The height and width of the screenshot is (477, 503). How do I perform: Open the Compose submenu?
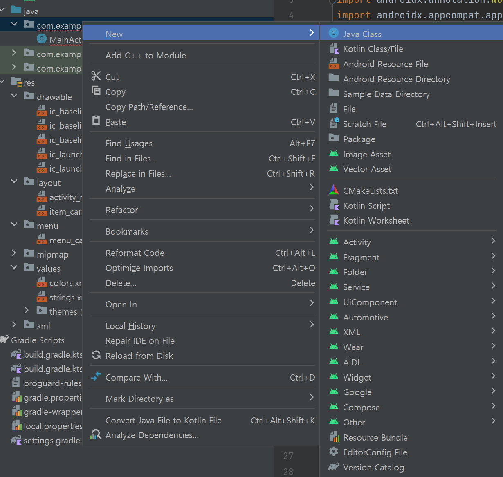click(x=412, y=407)
